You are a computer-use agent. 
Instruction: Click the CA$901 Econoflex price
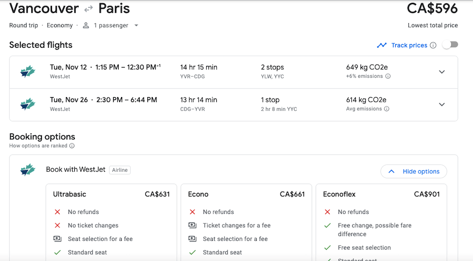click(x=427, y=194)
